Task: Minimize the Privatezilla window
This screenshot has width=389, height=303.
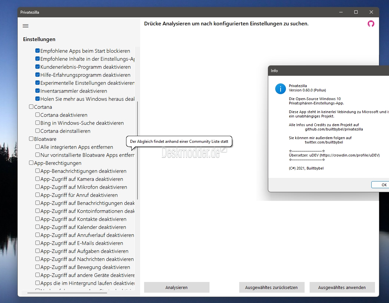Action: 341,12
